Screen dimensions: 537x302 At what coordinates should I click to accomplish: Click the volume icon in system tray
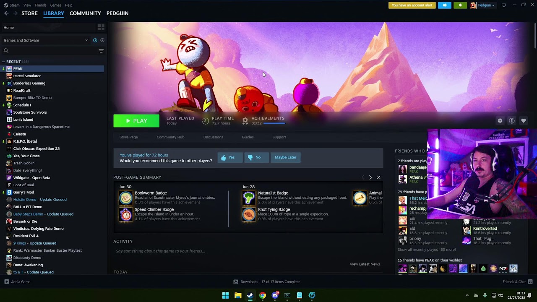501,295
